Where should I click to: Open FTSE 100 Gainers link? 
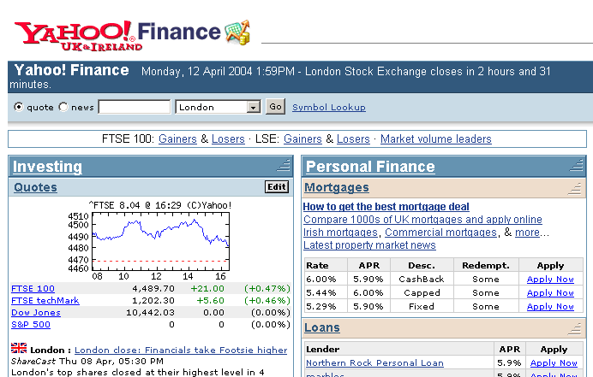tap(177, 138)
